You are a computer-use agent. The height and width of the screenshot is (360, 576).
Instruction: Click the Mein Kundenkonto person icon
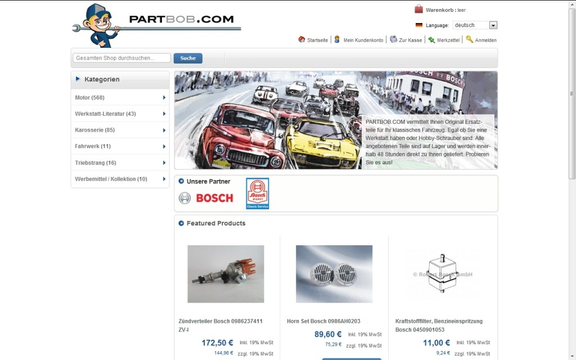click(x=337, y=40)
